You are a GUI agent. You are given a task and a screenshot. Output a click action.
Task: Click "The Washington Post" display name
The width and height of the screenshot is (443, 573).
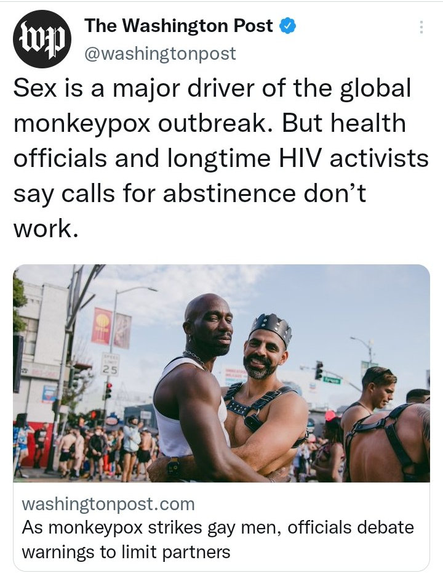178,26
